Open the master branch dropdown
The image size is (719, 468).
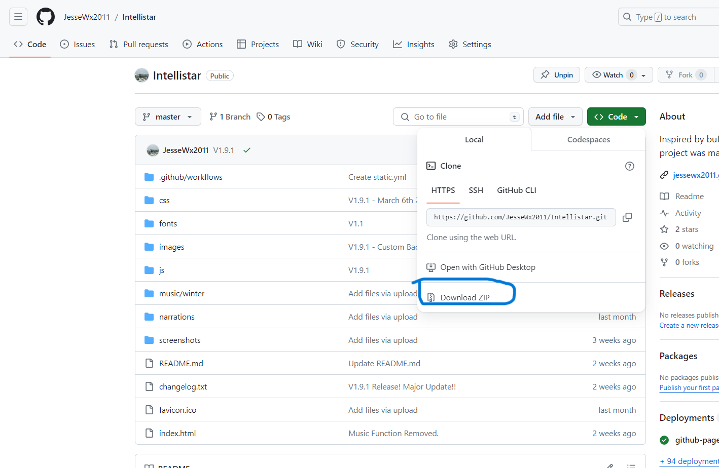coord(168,116)
